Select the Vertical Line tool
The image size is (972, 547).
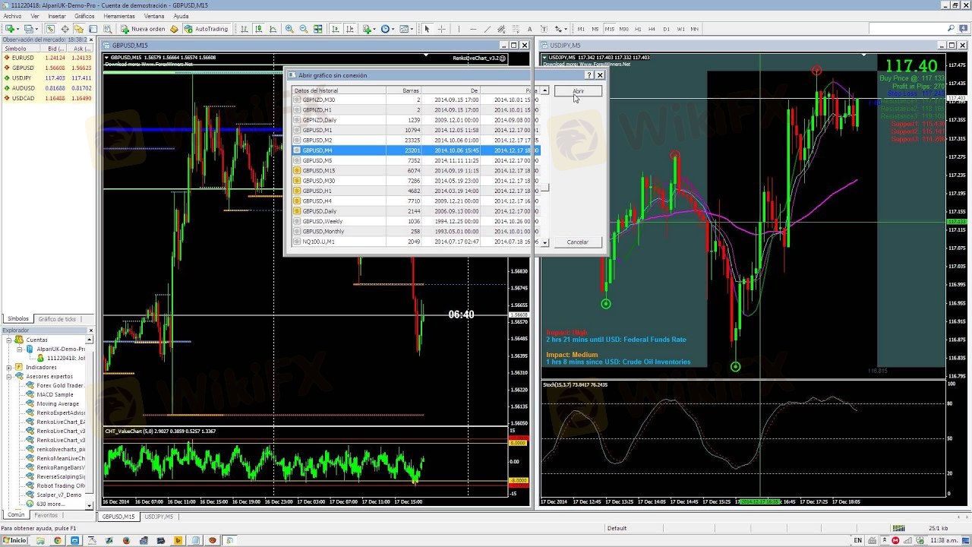coord(459,29)
